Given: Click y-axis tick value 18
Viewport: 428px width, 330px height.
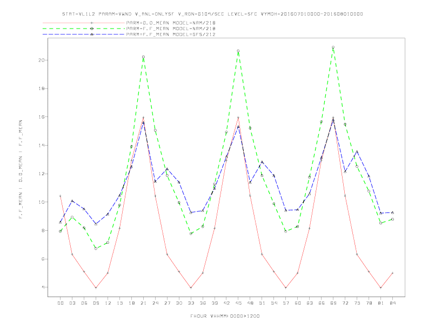Looking at the screenshot, I should click(x=42, y=88).
